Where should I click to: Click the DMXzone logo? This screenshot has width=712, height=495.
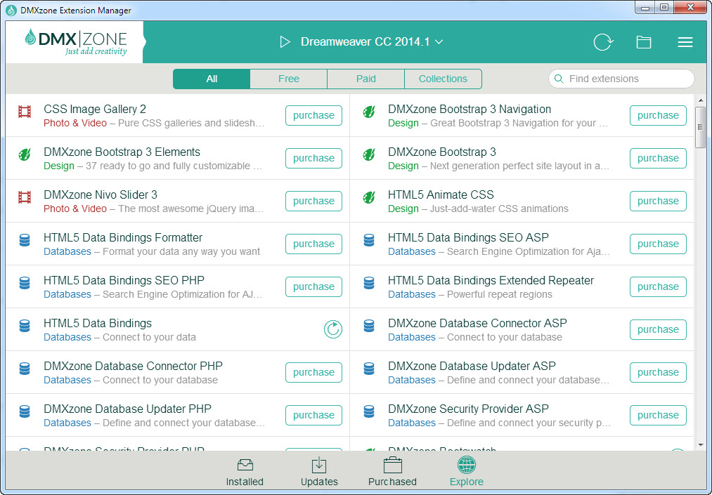tap(76, 42)
